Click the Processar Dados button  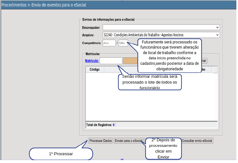coord(100,141)
